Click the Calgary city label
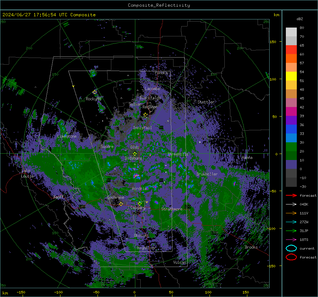The height and width of the screenshot is (297, 318). coord(138,208)
